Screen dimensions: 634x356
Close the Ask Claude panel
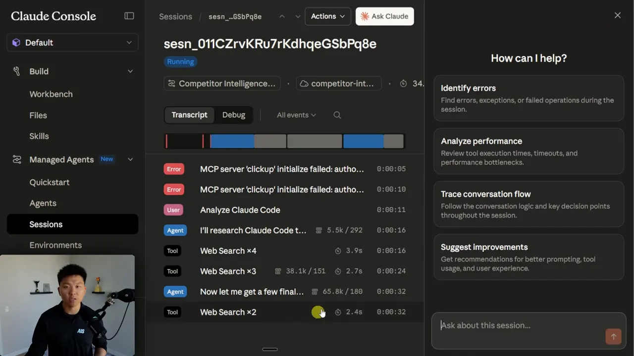[618, 15]
